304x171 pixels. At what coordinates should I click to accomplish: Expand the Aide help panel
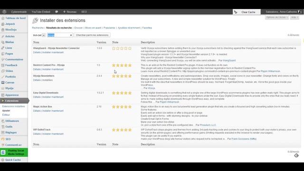pos(294,17)
